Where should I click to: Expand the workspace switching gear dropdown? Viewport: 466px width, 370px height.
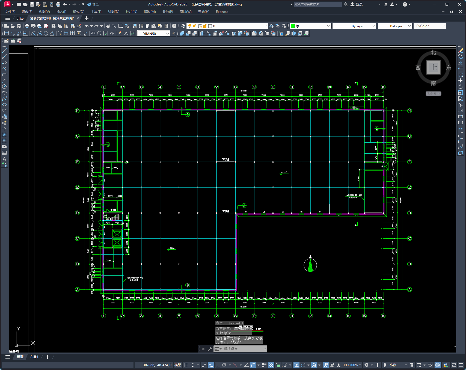pos(372,365)
